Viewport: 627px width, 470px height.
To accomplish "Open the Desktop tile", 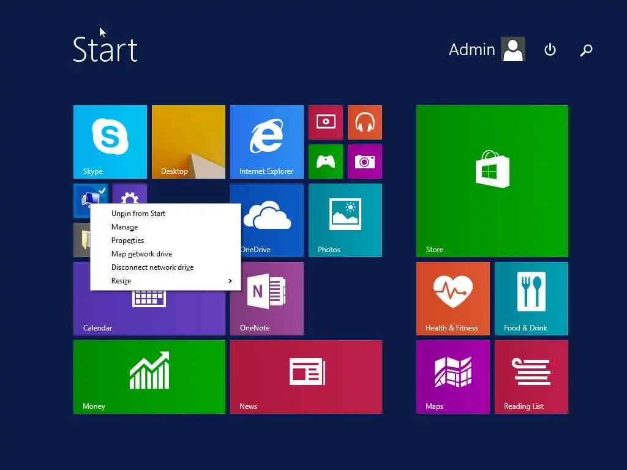I will (189, 142).
